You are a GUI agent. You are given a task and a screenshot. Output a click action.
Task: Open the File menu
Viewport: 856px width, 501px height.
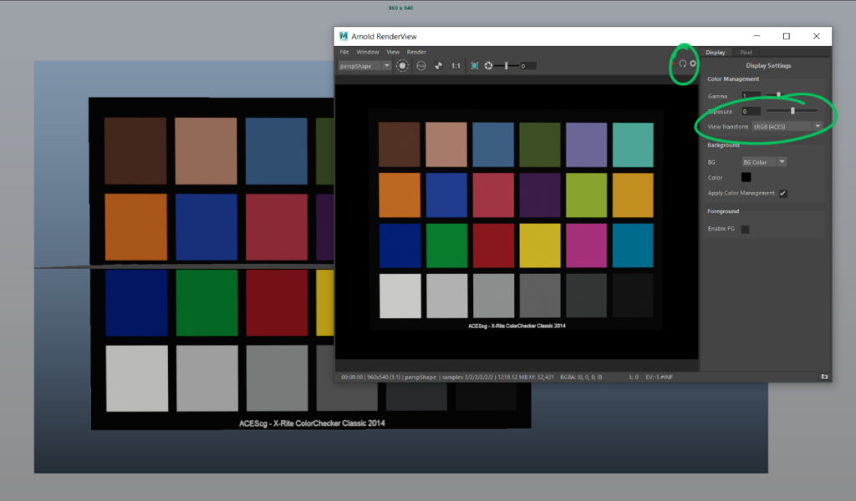[344, 52]
